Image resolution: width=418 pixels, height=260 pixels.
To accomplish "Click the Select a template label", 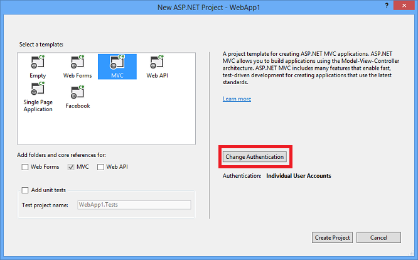I will coord(41,45).
